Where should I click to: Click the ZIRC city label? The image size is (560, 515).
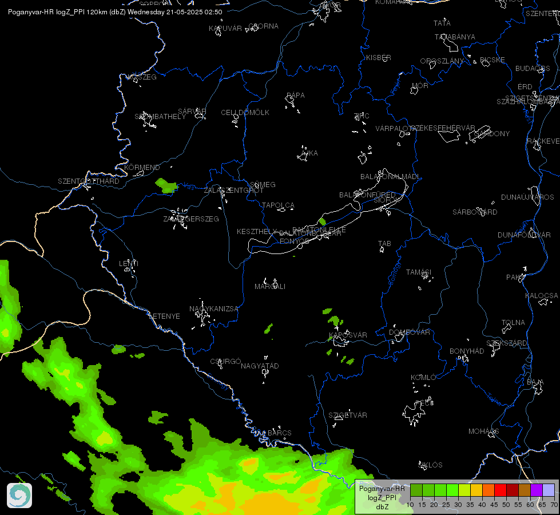362,116
